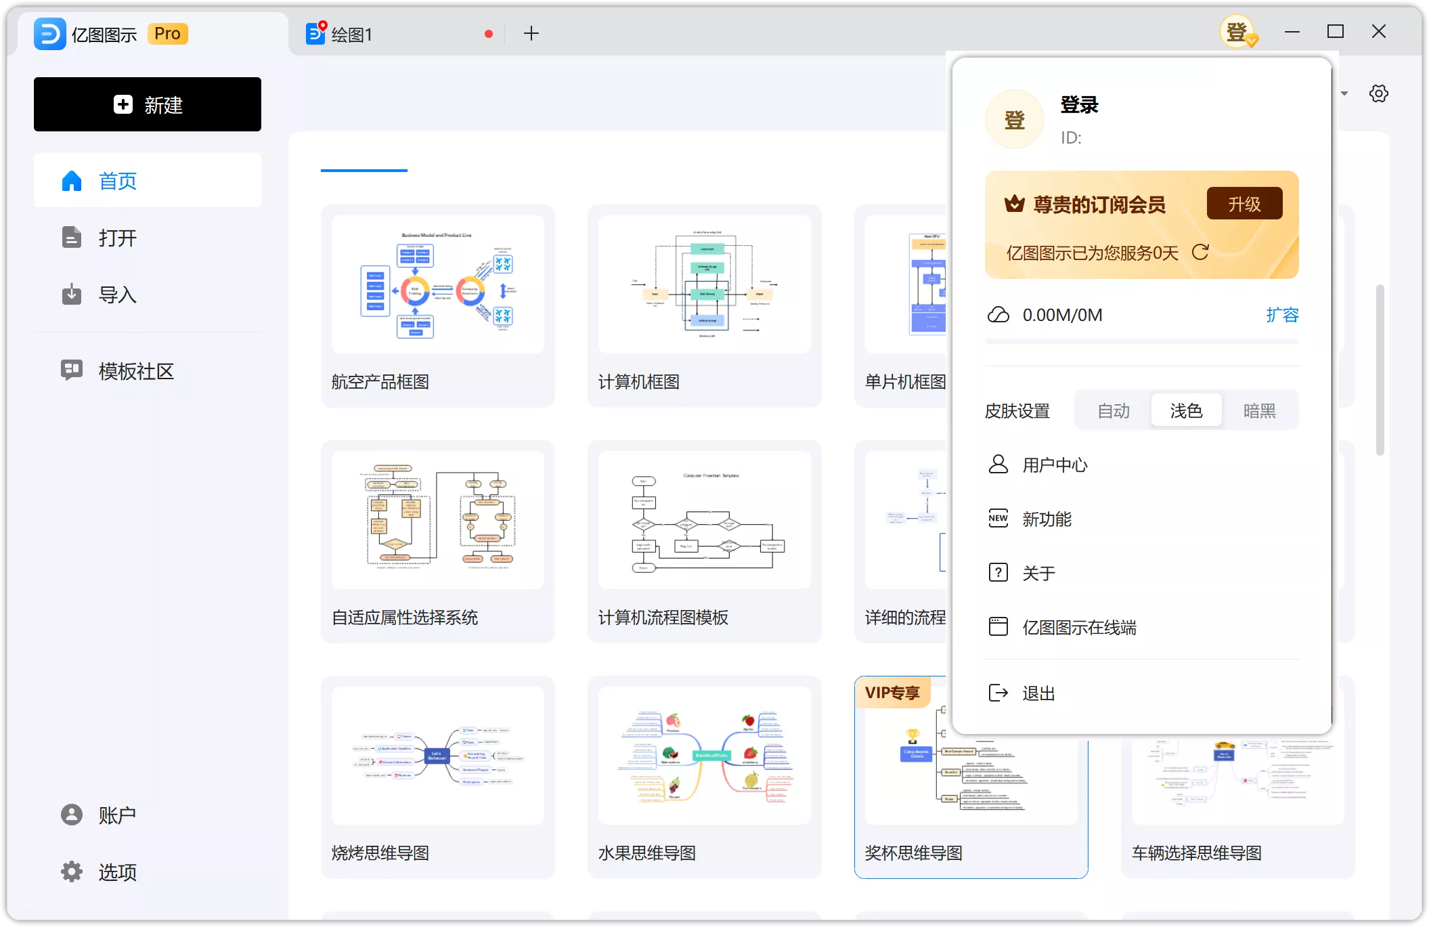The height and width of the screenshot is (927, 1429).
Task: Click the 新建 new document button
Action: coord(147,104)
